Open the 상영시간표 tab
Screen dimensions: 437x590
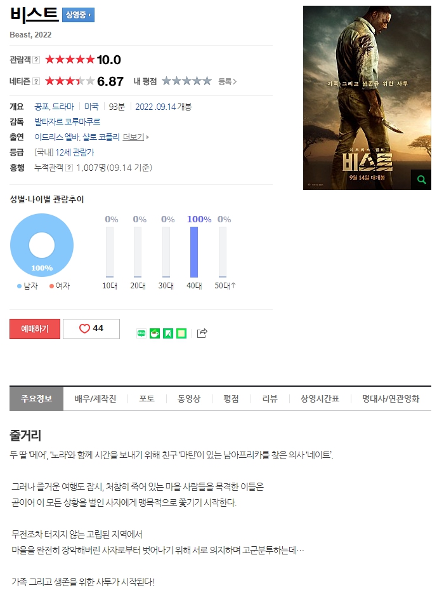tap(320, 398)
